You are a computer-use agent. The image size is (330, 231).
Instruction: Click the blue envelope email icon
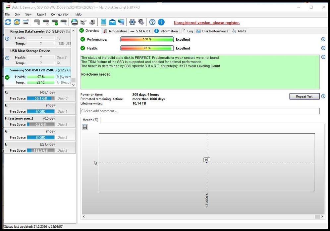(112, 22)
